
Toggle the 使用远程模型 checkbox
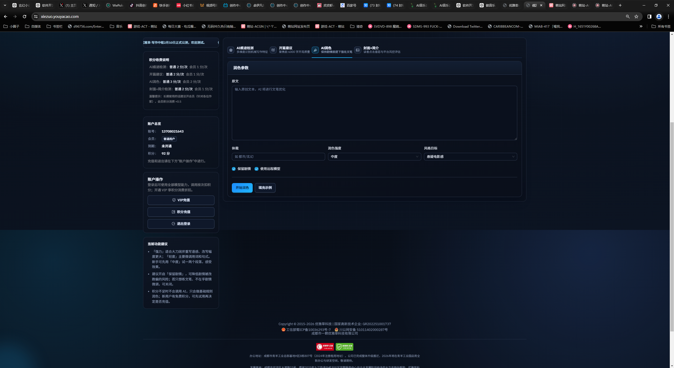(x=256, y=169)
